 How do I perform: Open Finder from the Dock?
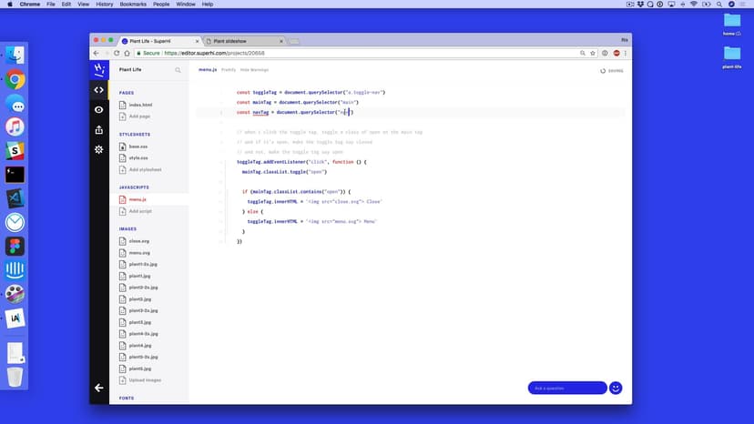(x=15, y=55)
